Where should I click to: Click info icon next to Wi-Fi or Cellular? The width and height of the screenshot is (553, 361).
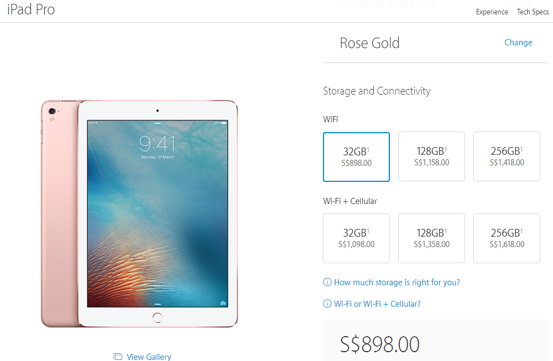327,304
